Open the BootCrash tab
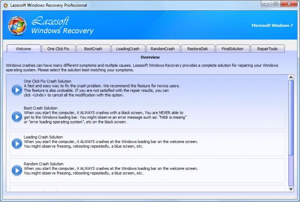The image size is (300, 202). tap(93, 49)
